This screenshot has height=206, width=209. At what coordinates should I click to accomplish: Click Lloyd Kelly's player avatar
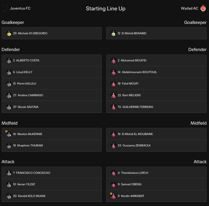pyautogui.click(x=9, y=72)
